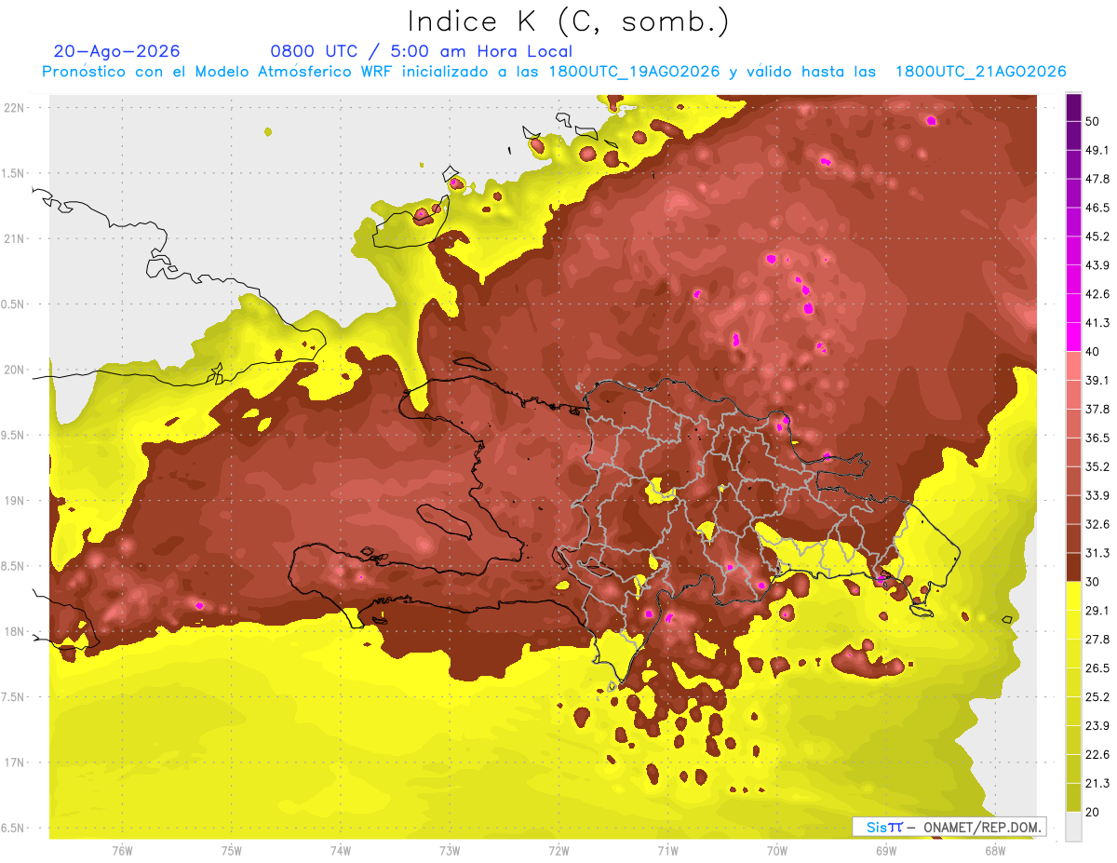Click the colorbar tick label '40'
Viewport: 1117px width, 863px height.
click(1094, 351)
